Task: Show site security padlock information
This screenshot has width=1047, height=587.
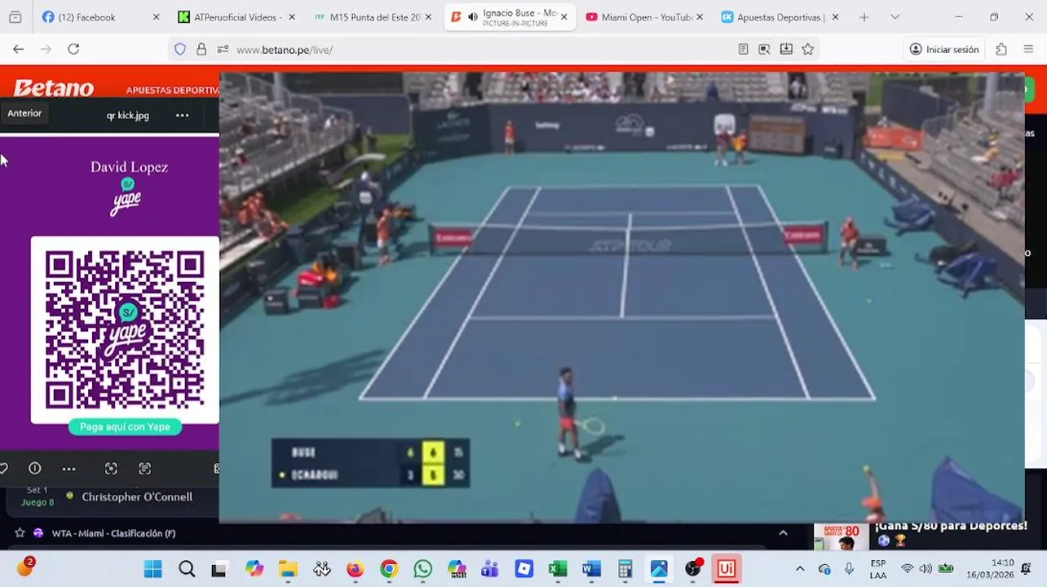Action: click(x=201, y=50)
